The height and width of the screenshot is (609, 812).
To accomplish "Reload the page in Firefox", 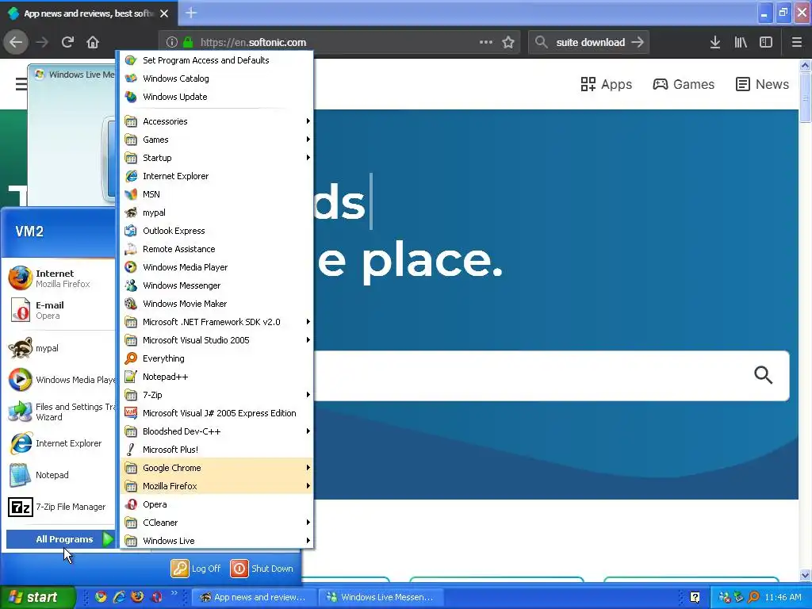I will click(67, 42).
